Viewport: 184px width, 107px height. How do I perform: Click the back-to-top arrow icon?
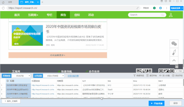pyautogui.click(x=174, y=60)
